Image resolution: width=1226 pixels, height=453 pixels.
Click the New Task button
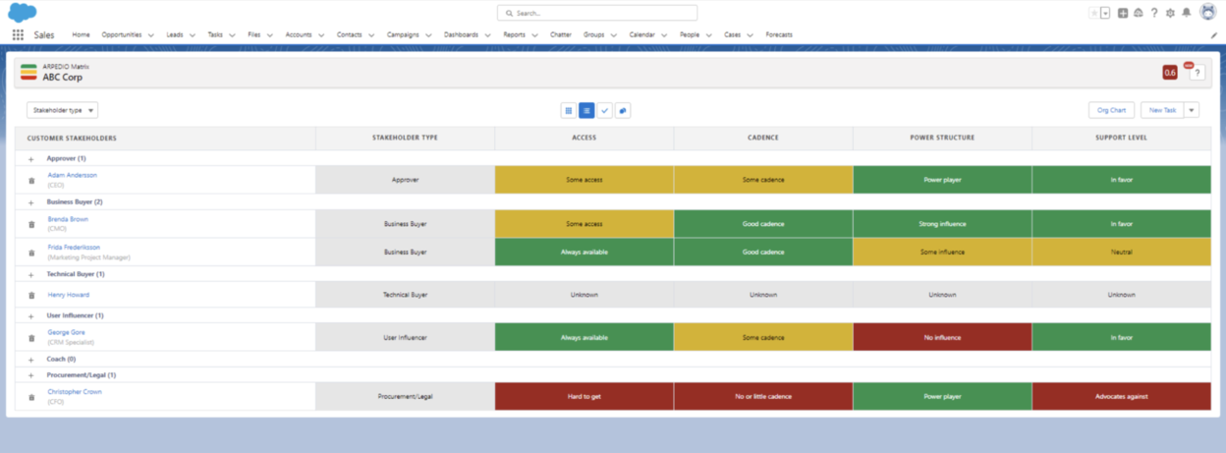(1162, 111)
